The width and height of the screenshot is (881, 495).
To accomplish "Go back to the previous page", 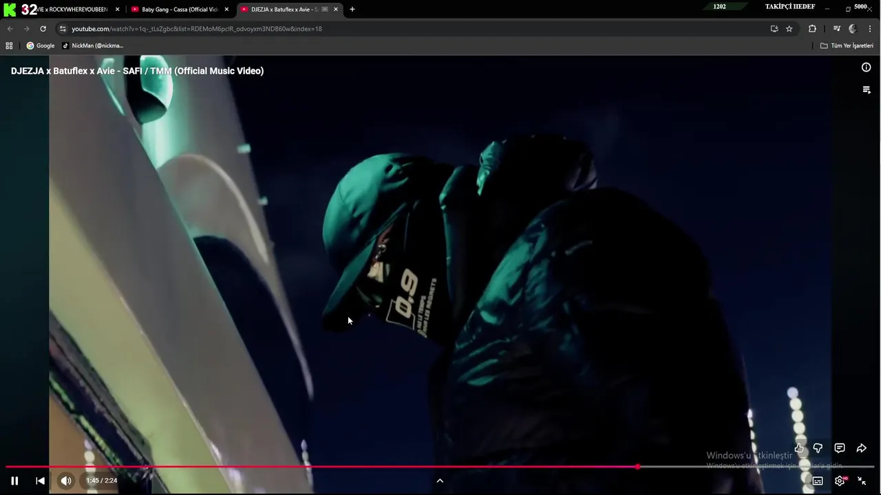I will pos(10,29).
